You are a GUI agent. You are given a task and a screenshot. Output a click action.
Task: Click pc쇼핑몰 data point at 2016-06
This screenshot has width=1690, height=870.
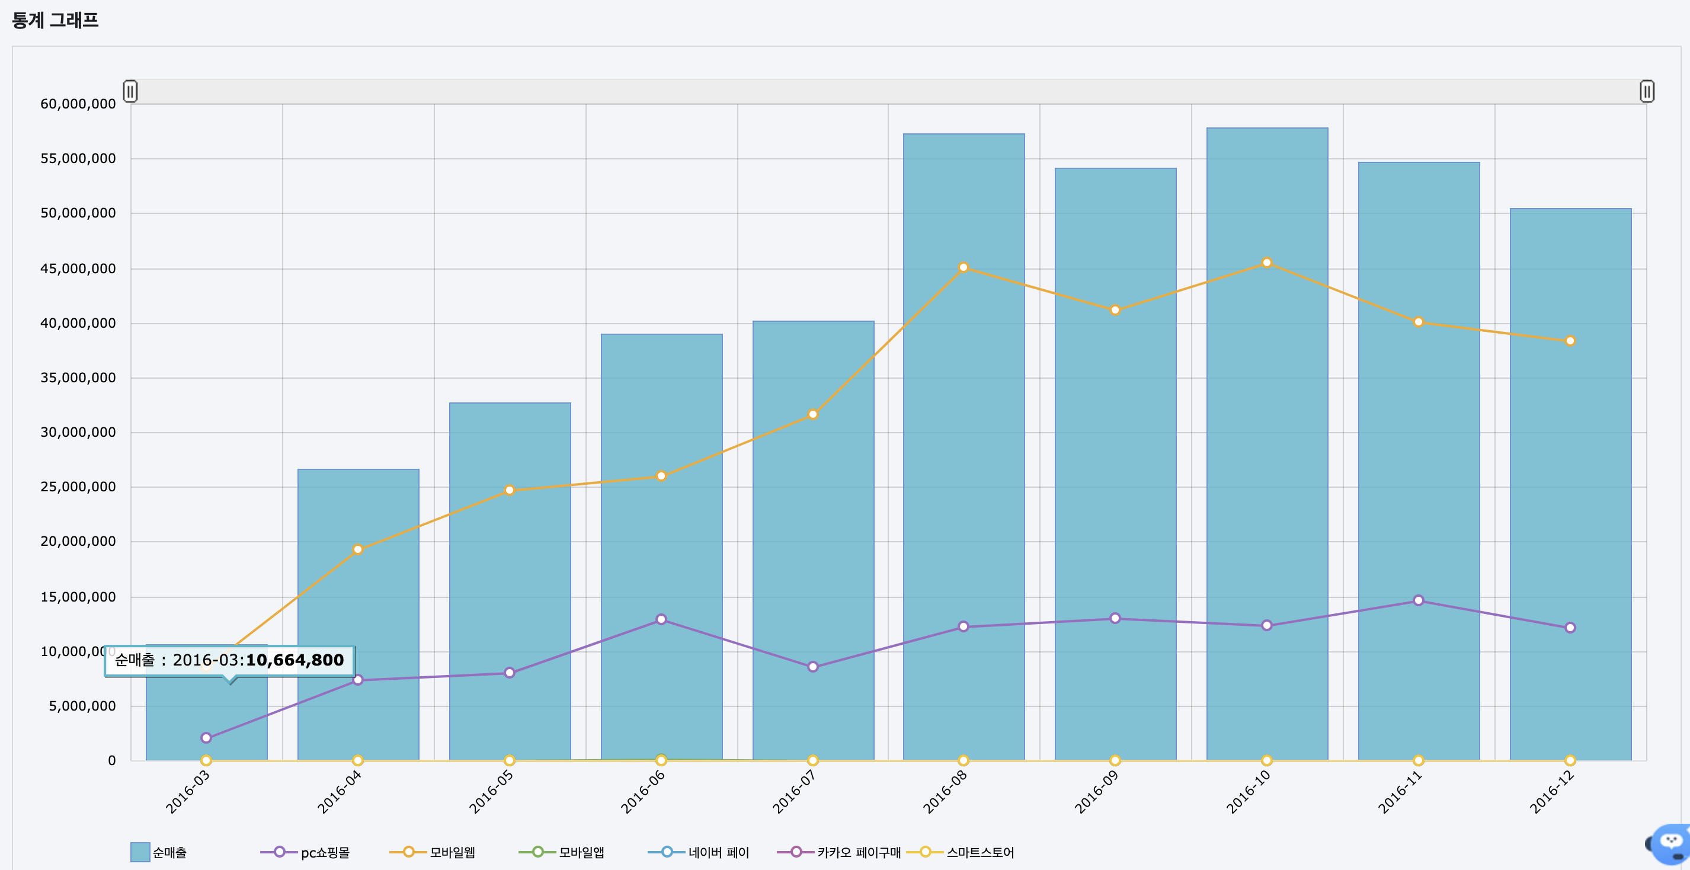(x=661, y=619)
